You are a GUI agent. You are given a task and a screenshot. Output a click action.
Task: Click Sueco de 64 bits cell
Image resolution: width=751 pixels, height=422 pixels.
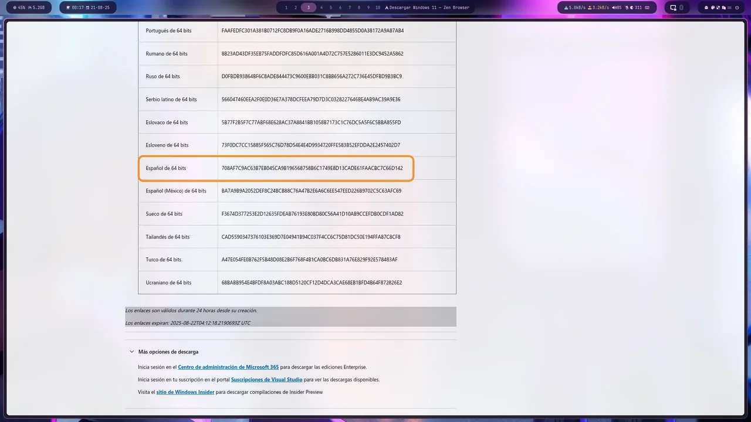pyautogui.click(x=178, y=214)
